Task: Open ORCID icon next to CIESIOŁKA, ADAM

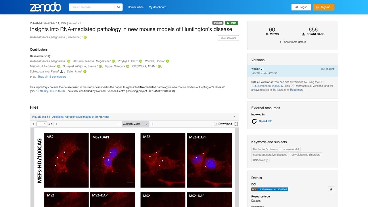Action: 159,66
